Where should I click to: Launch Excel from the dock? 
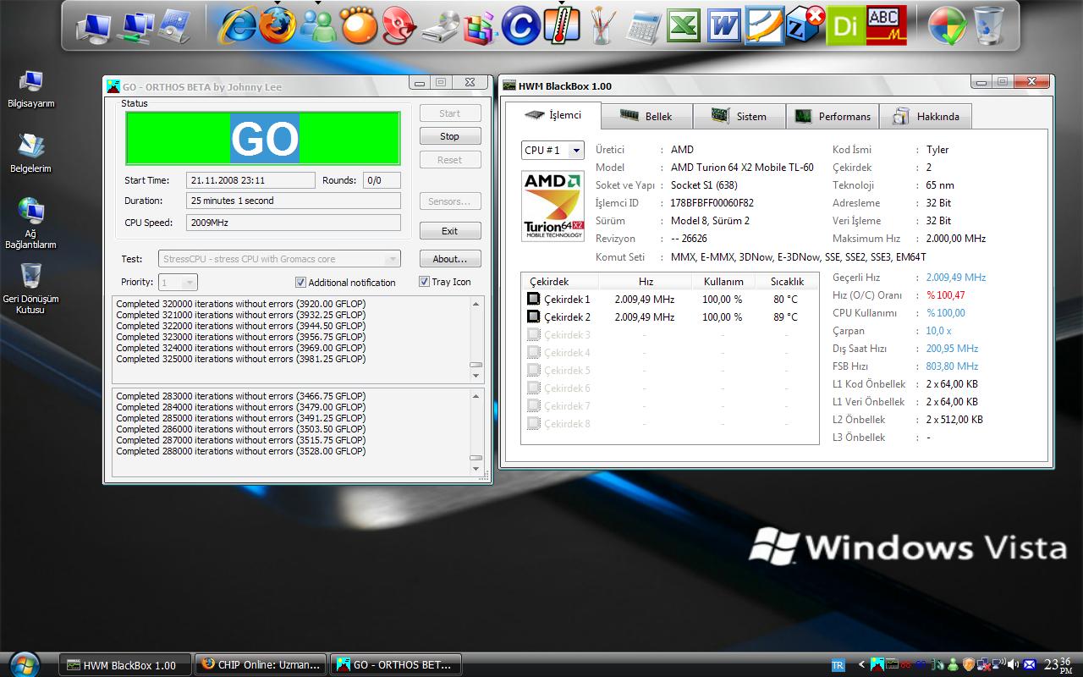coord(684,25)
